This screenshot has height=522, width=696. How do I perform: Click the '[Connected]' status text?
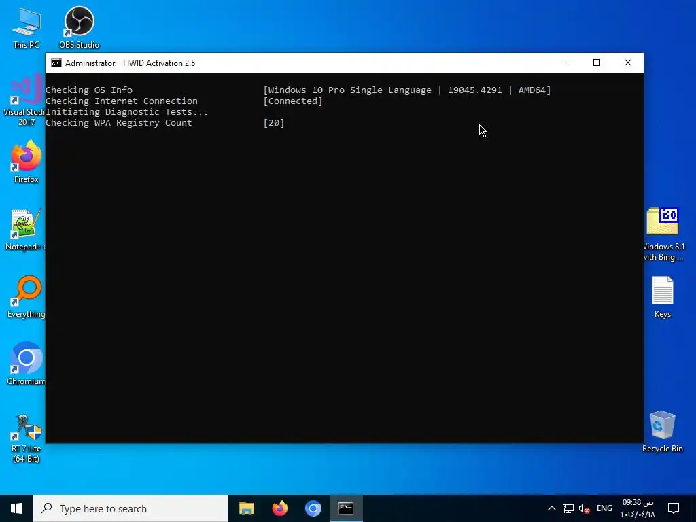pyautogui.click(x=293, y=101)
